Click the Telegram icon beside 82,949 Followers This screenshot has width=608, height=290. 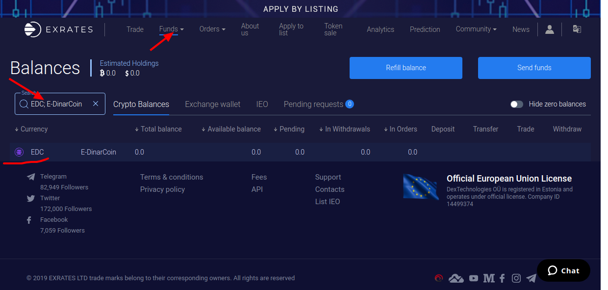[31, 177]
